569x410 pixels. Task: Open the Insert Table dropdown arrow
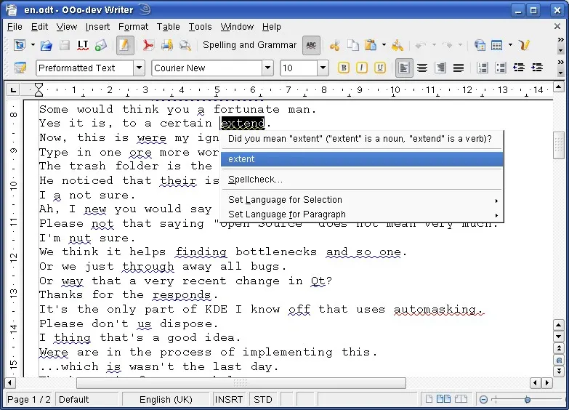tap(510, 45)
